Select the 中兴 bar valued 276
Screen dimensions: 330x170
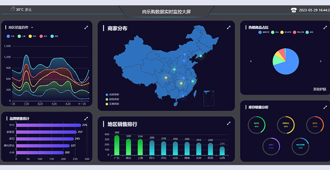[x=49, y=125]
